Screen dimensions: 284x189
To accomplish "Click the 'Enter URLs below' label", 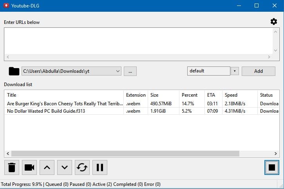I will pyautogui.click(x=22, y=22).
